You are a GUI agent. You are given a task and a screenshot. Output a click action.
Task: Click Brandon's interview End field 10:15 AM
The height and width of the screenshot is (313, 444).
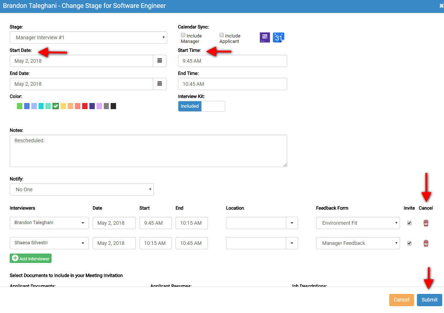tap(192, 223)
